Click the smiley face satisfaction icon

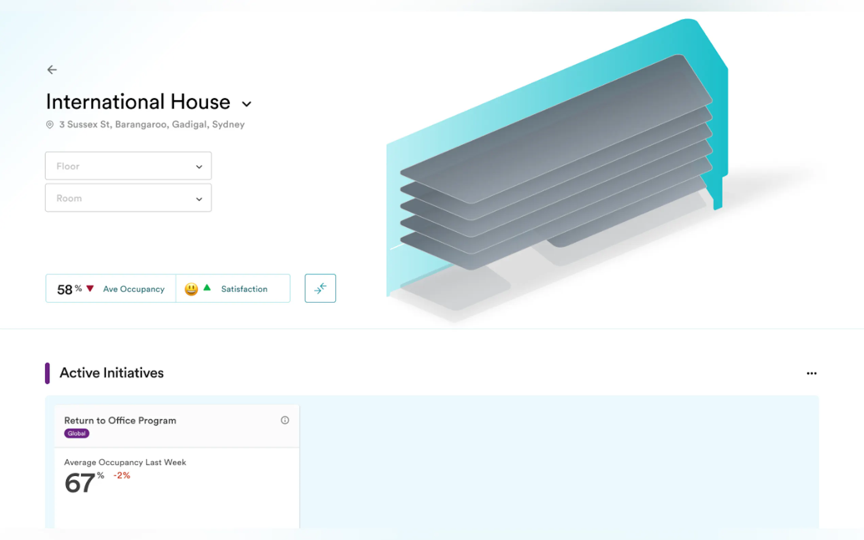[x=191, y=289]
